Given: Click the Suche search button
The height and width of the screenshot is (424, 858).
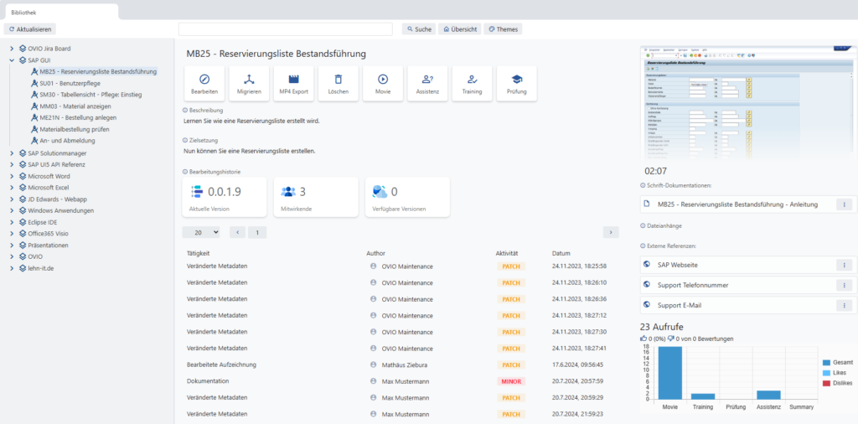Looking at the screenshot, I should point(419,29).
